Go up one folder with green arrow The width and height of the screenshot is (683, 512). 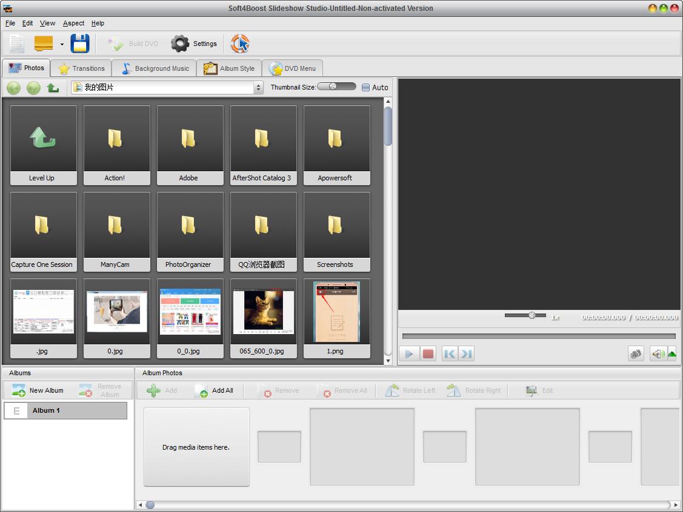(53, 88)
